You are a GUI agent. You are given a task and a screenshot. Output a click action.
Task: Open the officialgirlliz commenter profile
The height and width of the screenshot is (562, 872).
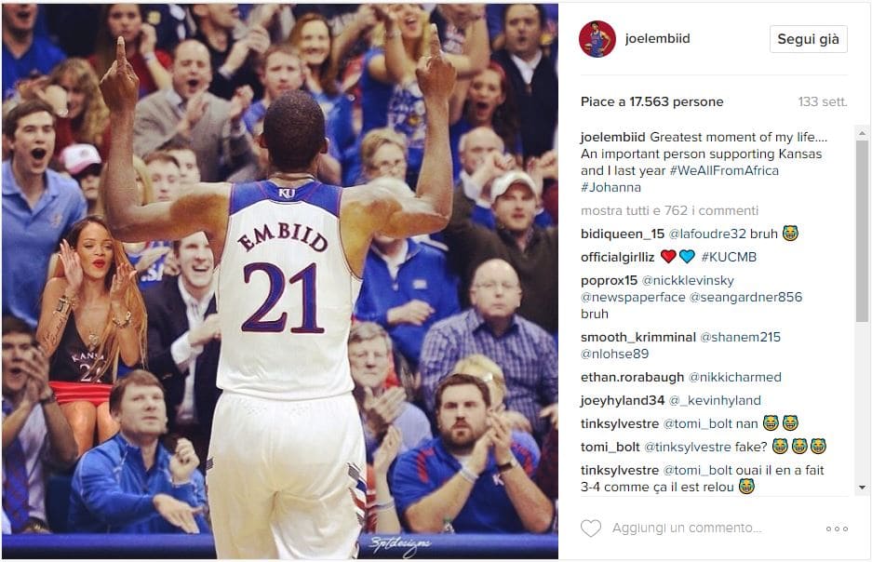point(617,258)
